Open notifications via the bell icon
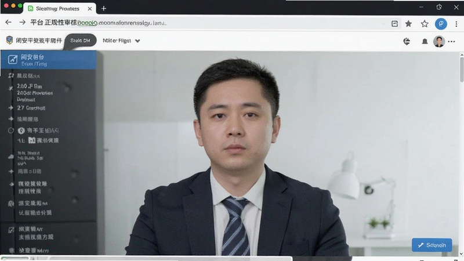The image size is (464, 261). [425, 41]
